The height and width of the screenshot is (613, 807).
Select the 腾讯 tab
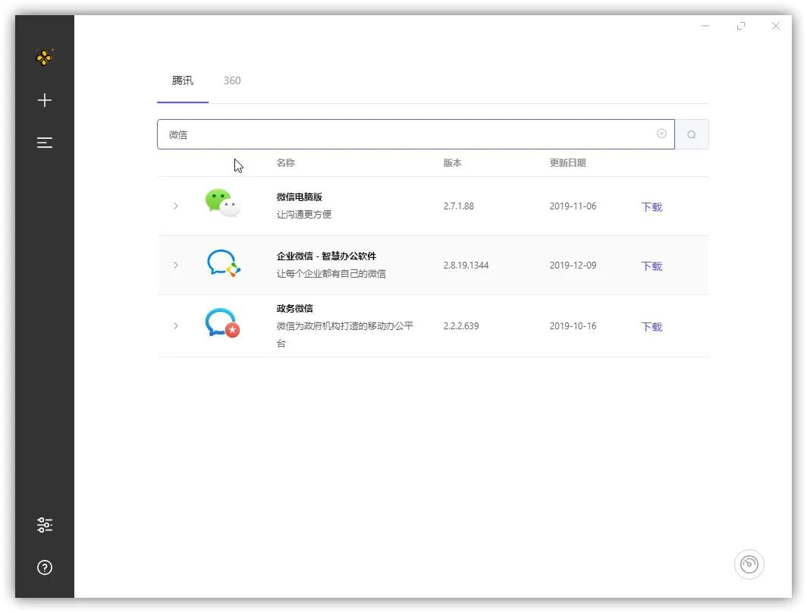182,80
